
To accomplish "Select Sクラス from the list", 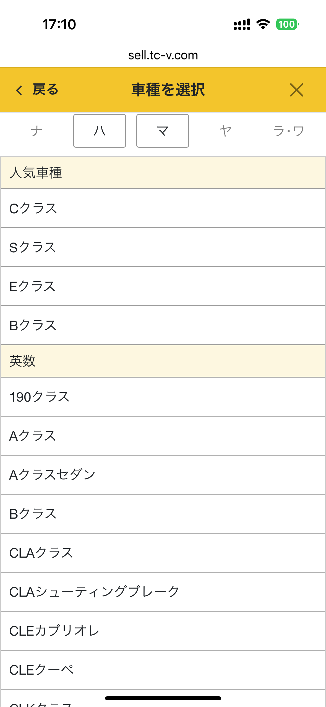I will (163, 247).
